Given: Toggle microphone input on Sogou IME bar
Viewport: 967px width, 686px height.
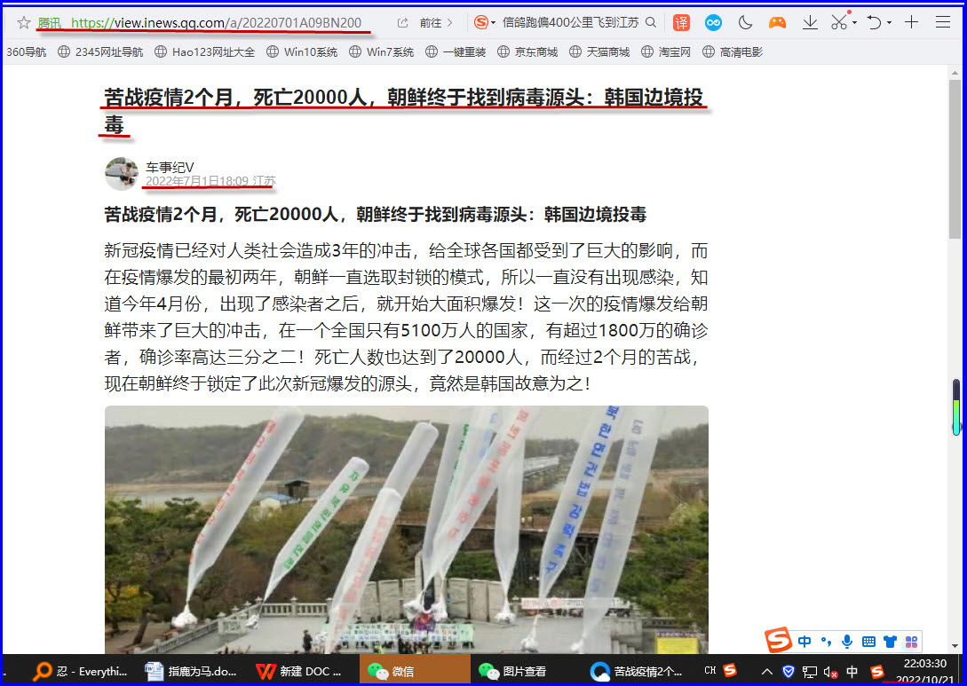Looking at the screenshot, I should point(846,641).
